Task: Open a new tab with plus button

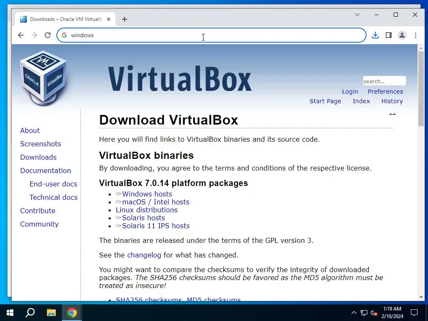Action: 125,19
